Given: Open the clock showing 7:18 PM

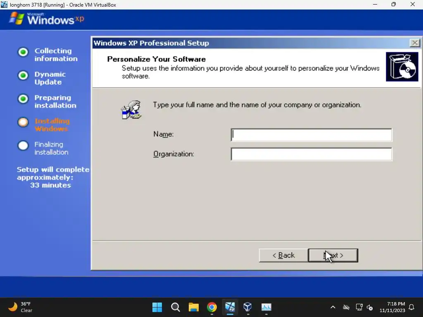Looking at the screenshot, I should click(x=392, y=307).
